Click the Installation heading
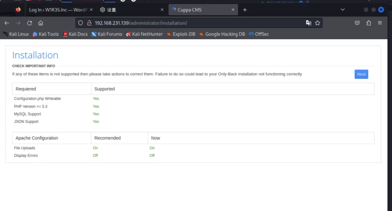 point(35,55)
